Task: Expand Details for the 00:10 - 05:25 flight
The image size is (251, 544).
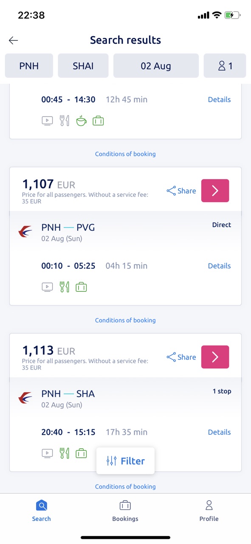Action: coord(219,266)
